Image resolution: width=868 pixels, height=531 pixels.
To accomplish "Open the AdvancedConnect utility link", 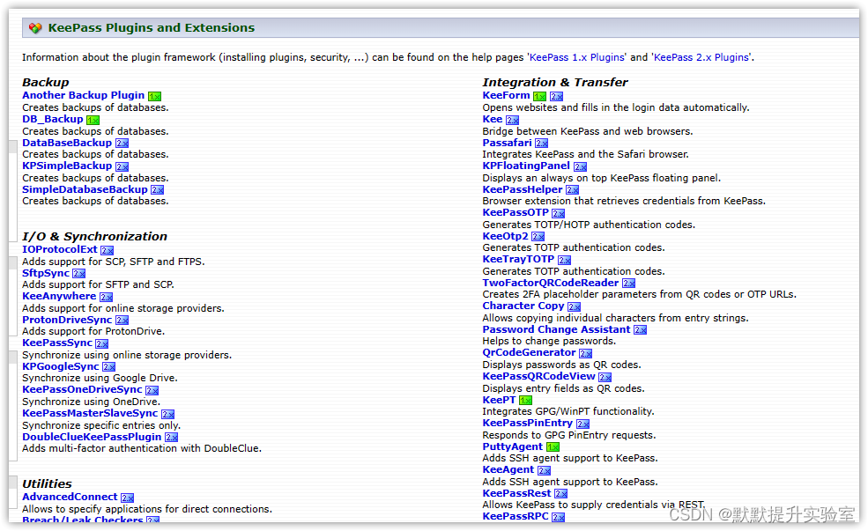I will point(70,497).
